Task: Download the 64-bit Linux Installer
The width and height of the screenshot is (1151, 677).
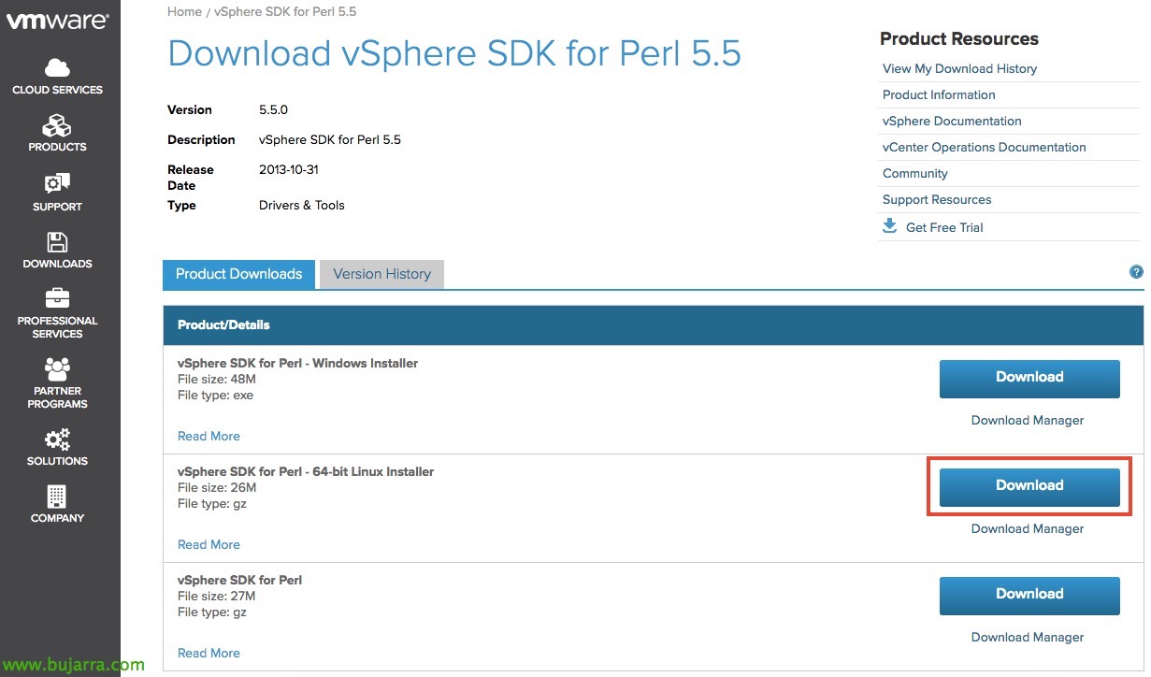Action: point(1029,486)
